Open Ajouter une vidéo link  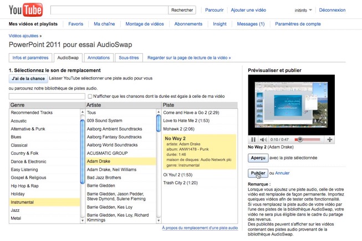click(248, 10)
